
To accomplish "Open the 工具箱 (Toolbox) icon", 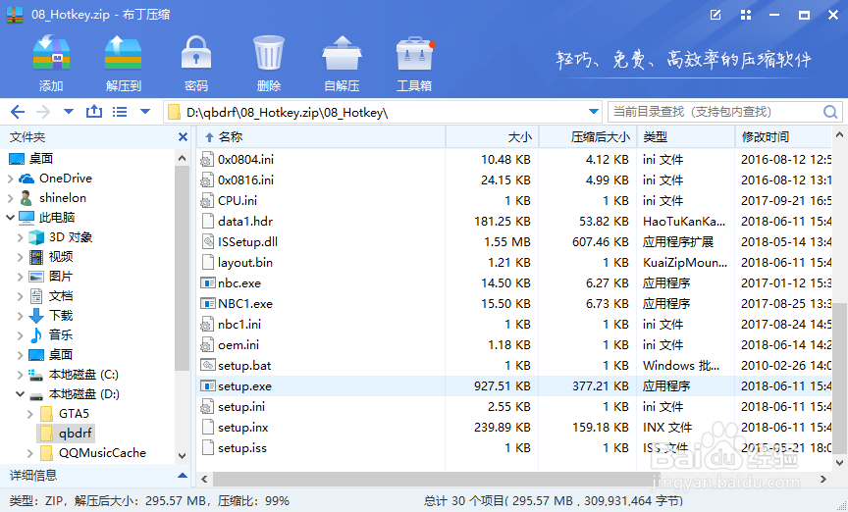I will 415,53.
